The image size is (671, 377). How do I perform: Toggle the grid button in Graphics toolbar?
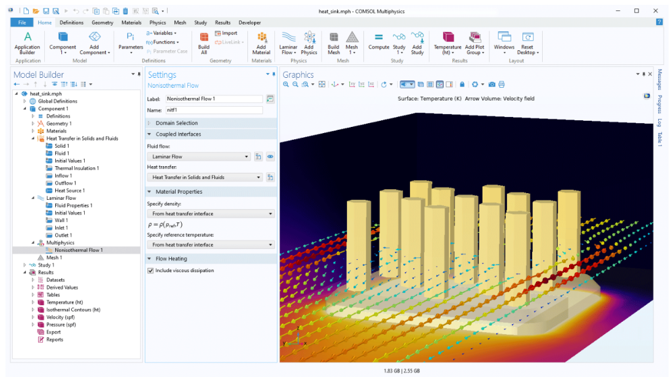click(430, 85)
